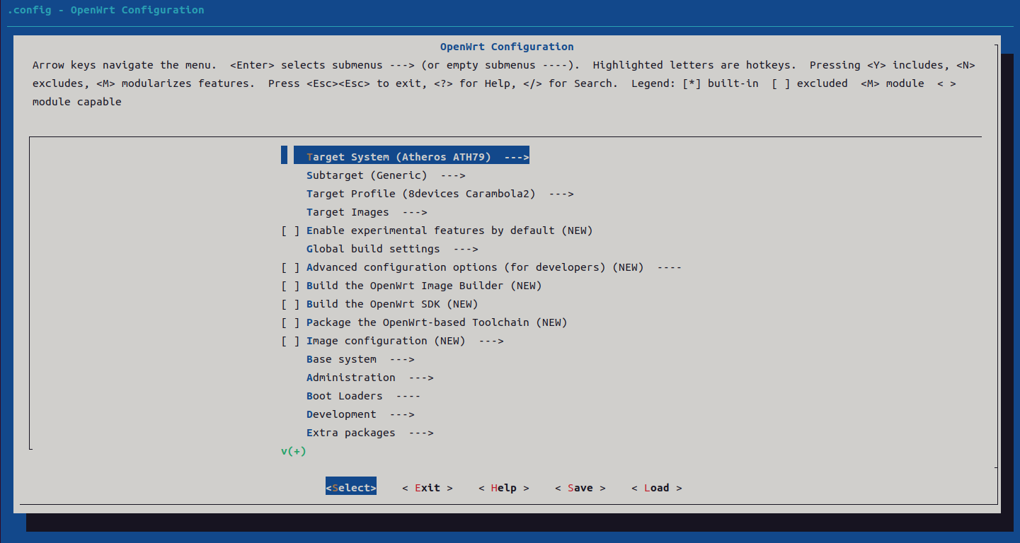Expand the Development submenu

[x=360, y=414]
